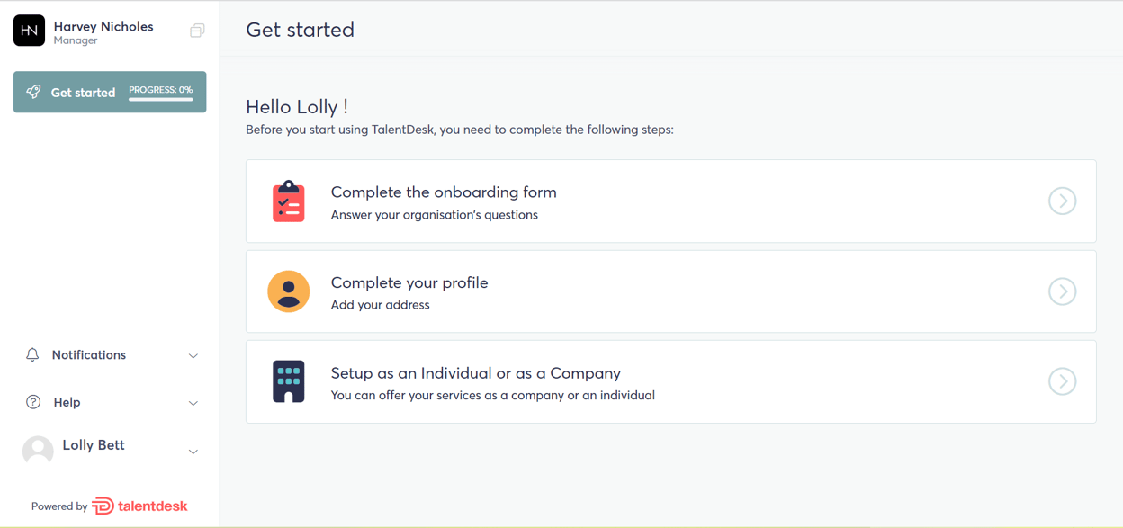Open the Notifications sidebar menu item
The height and width of the screenshot is (528, 1123).
(x=89, y=355)
